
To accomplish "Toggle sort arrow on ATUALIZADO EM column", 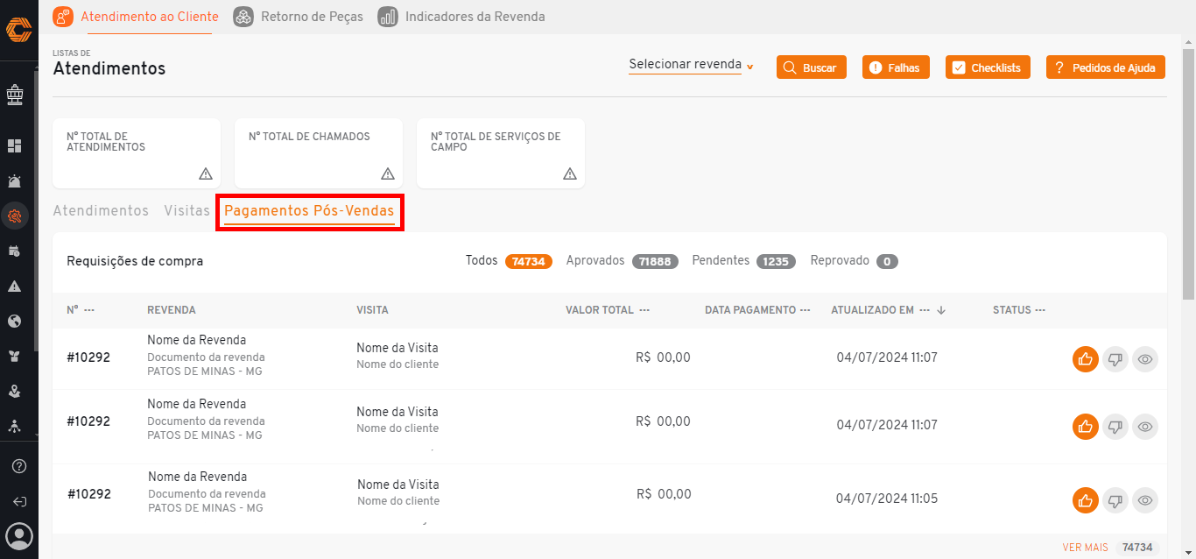I will pos(941,310).
